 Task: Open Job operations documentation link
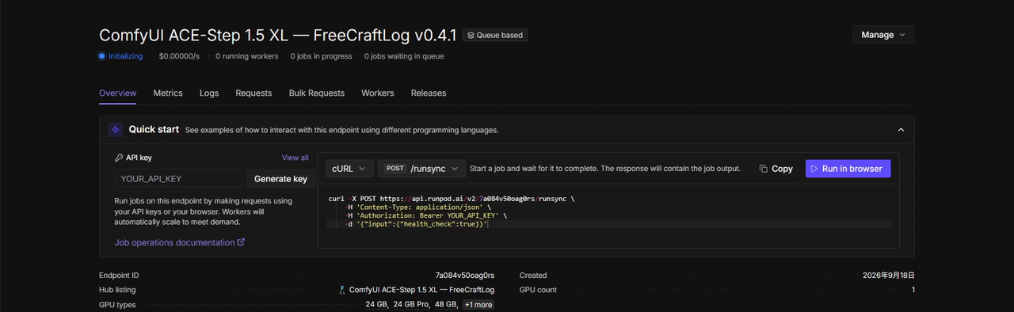[x=180, y=242]
